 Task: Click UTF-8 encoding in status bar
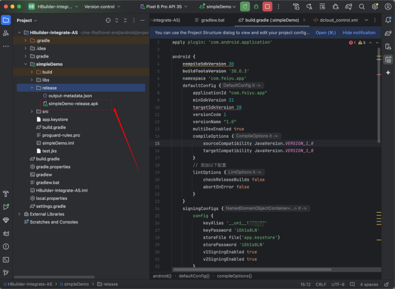338,284
